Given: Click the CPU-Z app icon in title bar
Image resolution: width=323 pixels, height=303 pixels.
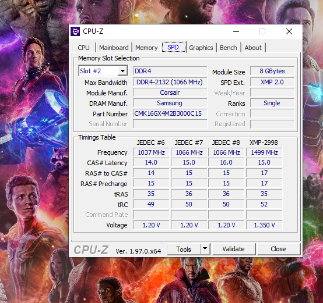Looking at the screenshot, I should (x=75, y=31).
